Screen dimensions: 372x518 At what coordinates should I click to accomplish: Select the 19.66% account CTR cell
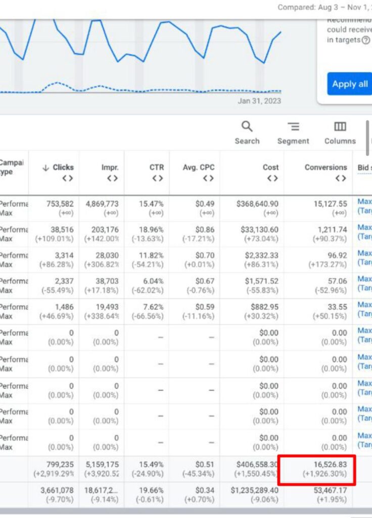click(147, 495)
